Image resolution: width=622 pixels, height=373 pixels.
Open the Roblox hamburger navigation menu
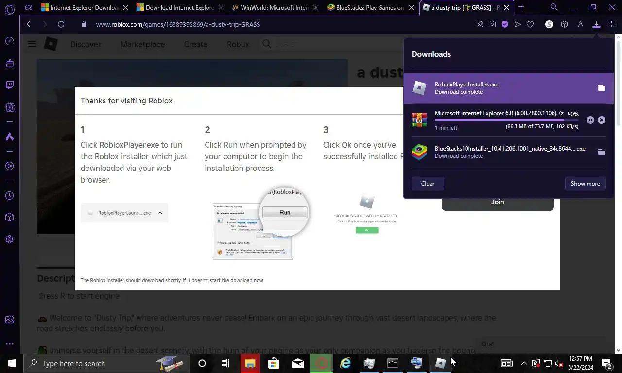point(32,44)
